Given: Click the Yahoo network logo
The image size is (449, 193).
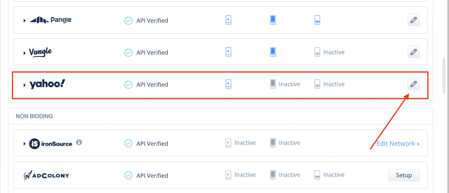Looking at the screenshot, I should click(47, 84).
